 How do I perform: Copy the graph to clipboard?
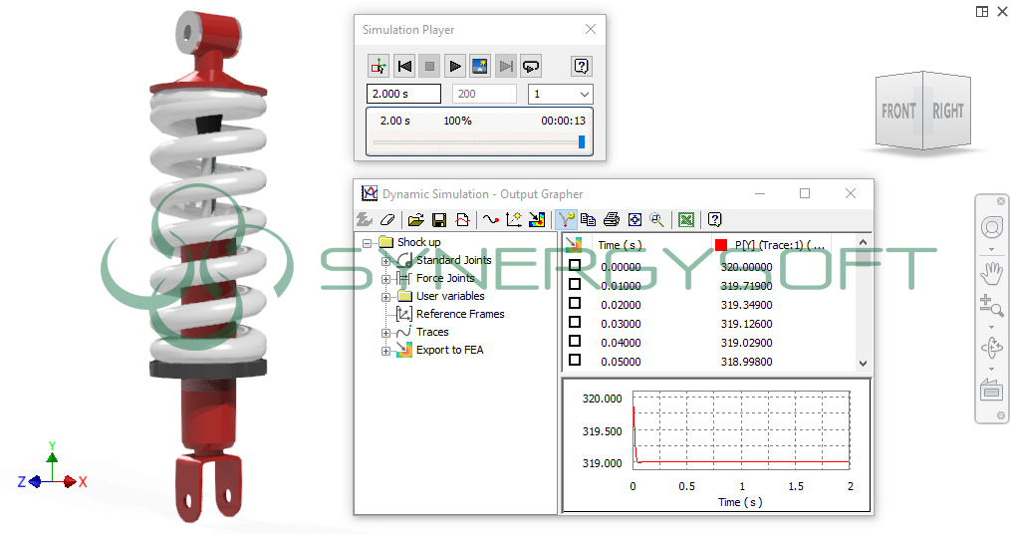click(588, 219)
